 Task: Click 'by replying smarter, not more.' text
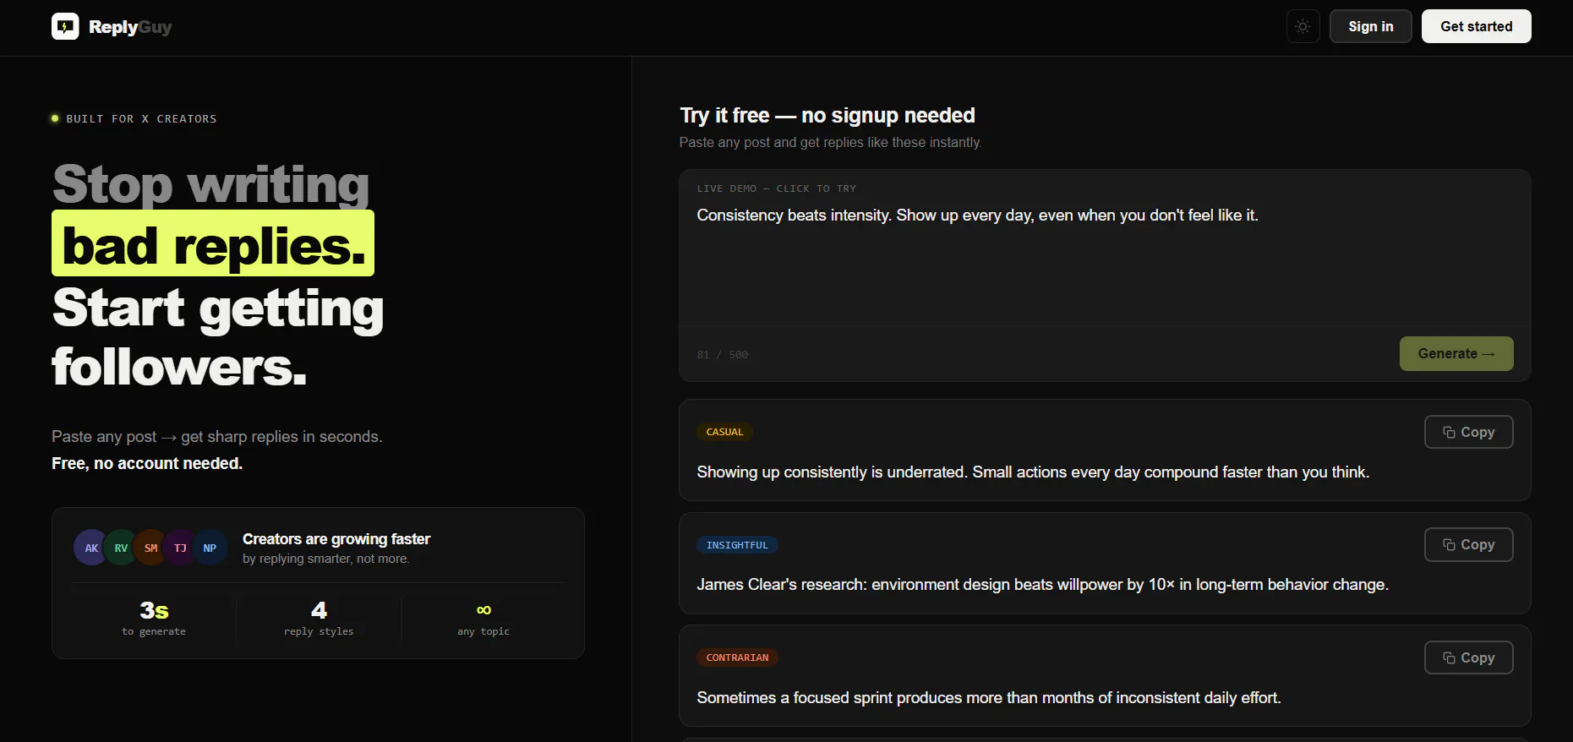[325, 559]
